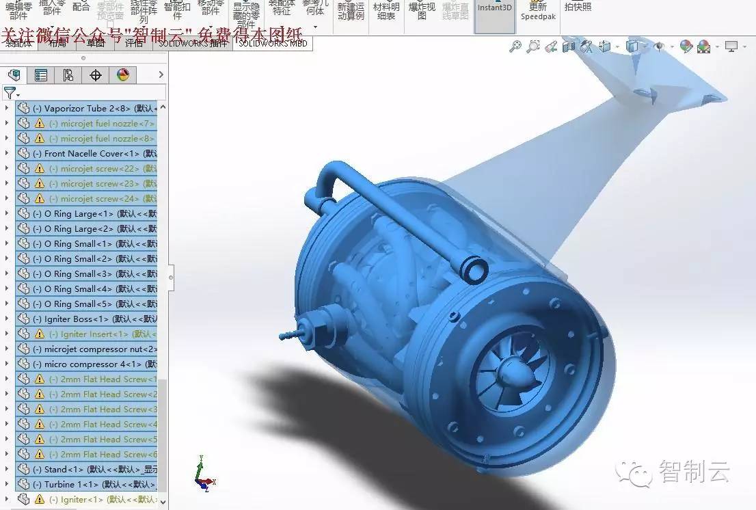Select O Ring Small<3> in tree

(x=86, y=273)
